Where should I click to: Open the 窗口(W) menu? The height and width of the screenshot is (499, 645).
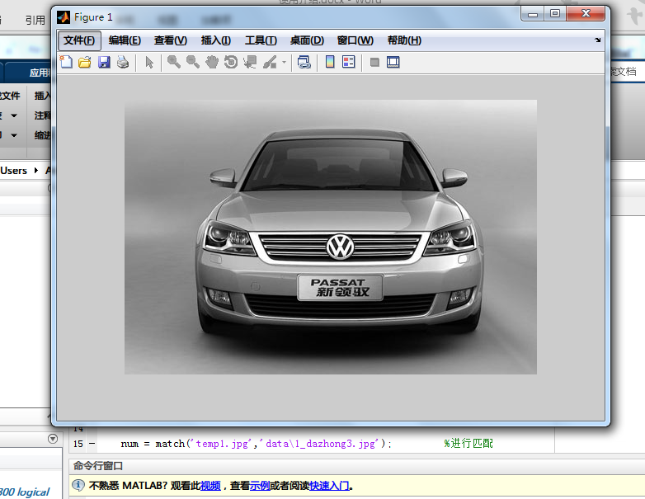point(355,40)
